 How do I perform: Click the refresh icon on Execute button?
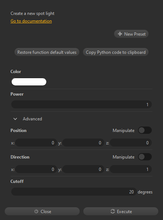point(113,211)
